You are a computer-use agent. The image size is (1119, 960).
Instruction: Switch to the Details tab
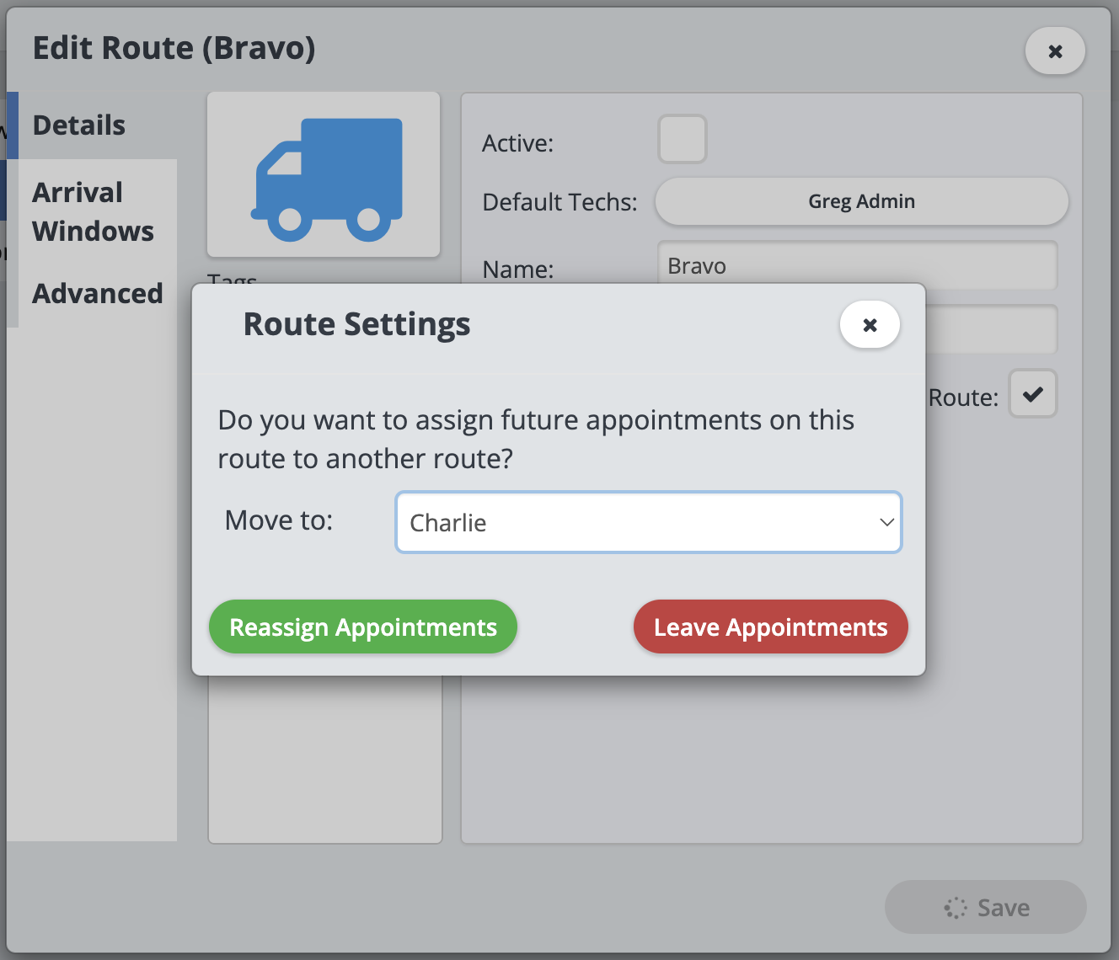coord(79,125)
